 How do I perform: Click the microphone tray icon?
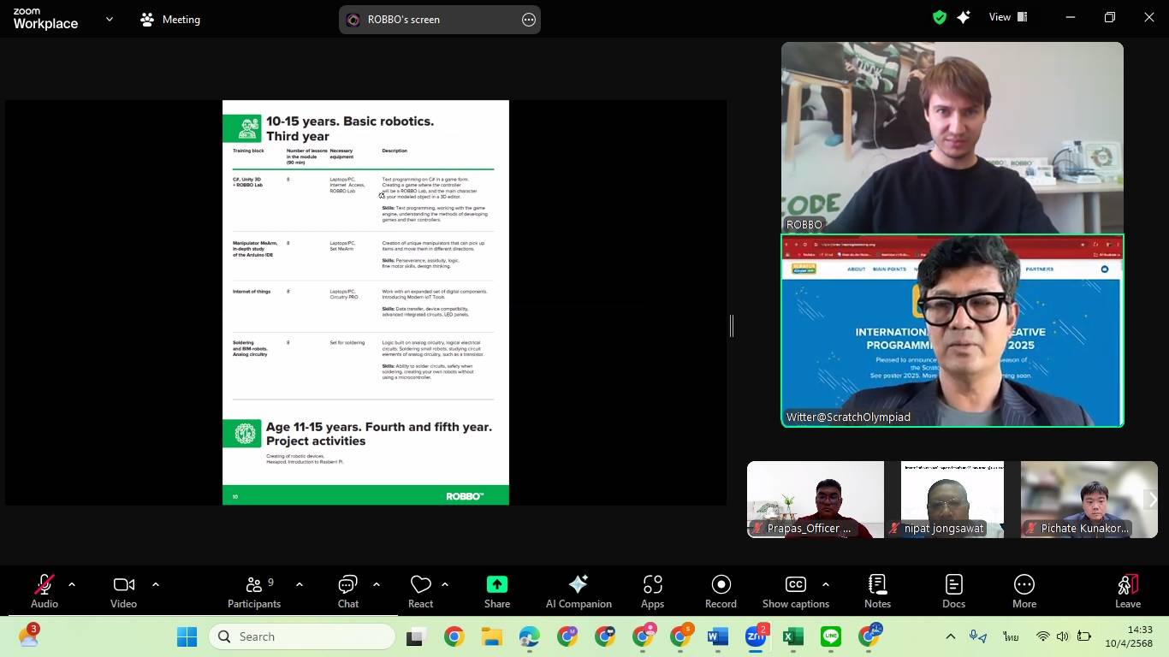(x=977, y=636)
